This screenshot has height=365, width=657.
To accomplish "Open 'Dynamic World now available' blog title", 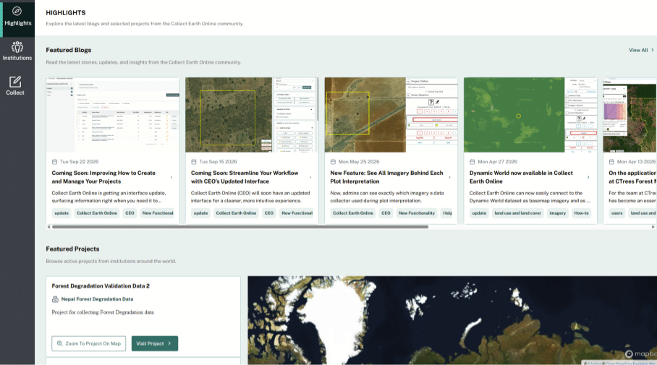I will click(521, 177).
